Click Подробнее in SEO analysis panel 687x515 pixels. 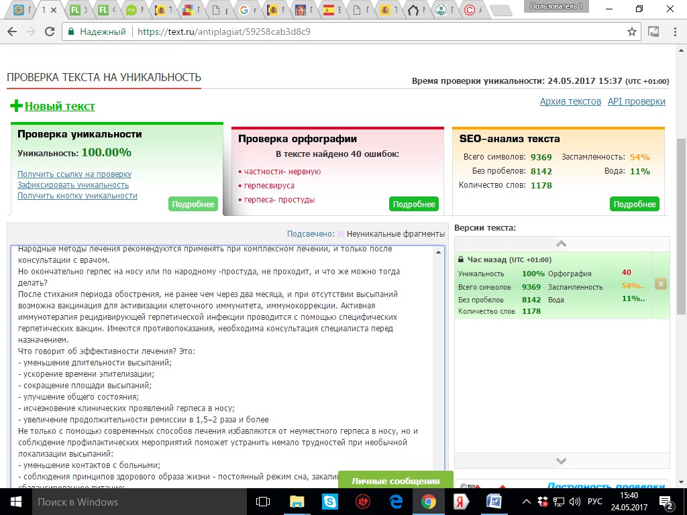tap(635, 204)
